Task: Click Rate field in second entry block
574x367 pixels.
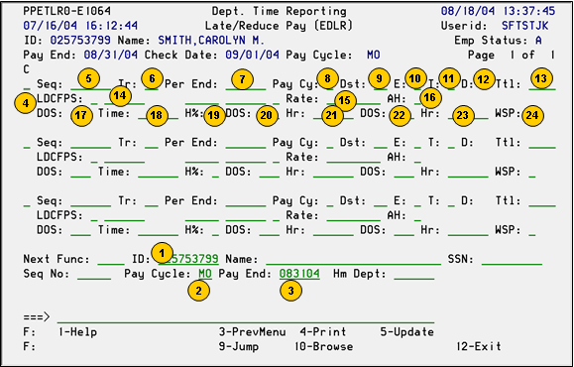Action: (x=354, y=157)
